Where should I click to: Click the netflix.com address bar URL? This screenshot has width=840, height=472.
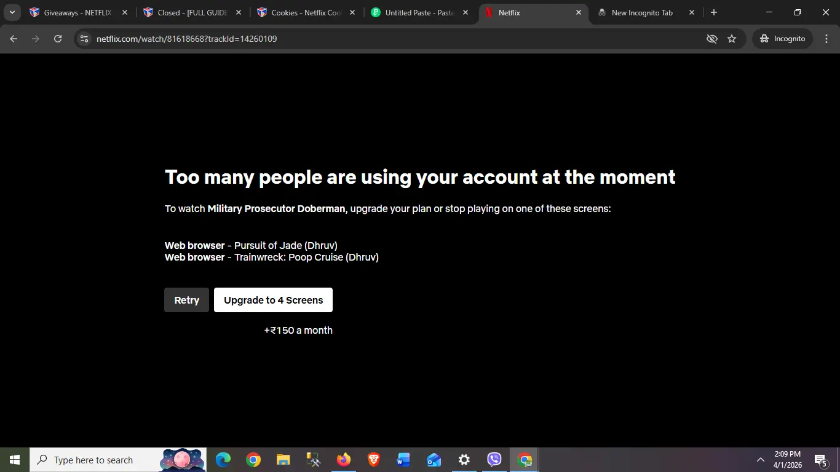(x=187, y=39)
